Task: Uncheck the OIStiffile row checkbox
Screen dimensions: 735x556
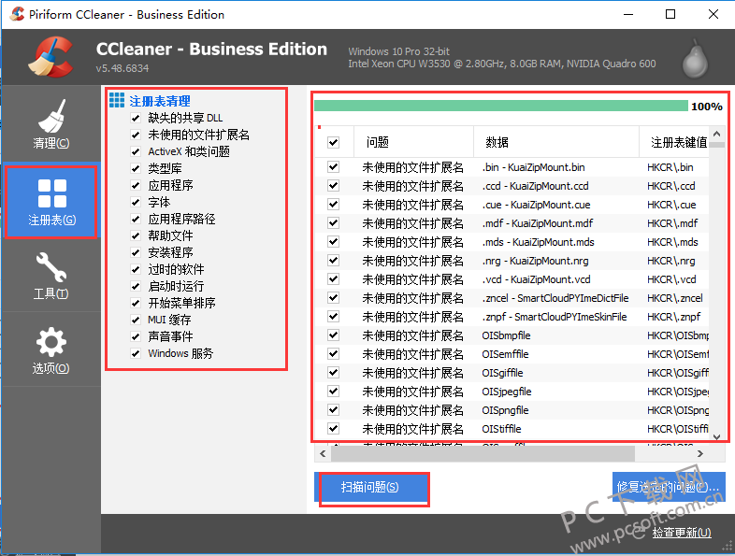Action: click(x=333, y=428)
